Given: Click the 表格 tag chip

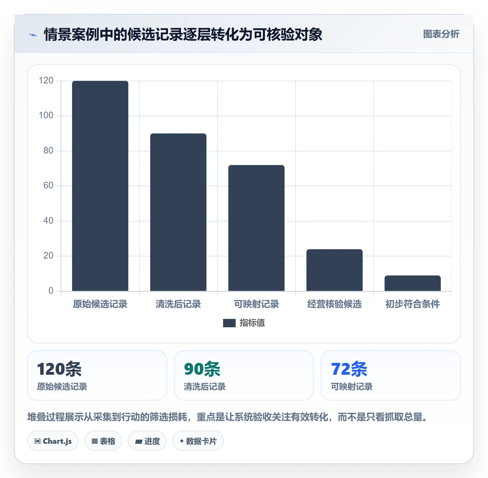Looking at the screenshot, I should (103, 441).
